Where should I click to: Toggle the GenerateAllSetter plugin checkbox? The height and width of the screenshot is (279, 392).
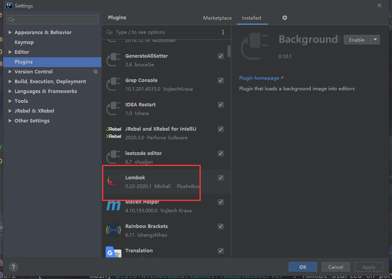(x=221, y=56)
